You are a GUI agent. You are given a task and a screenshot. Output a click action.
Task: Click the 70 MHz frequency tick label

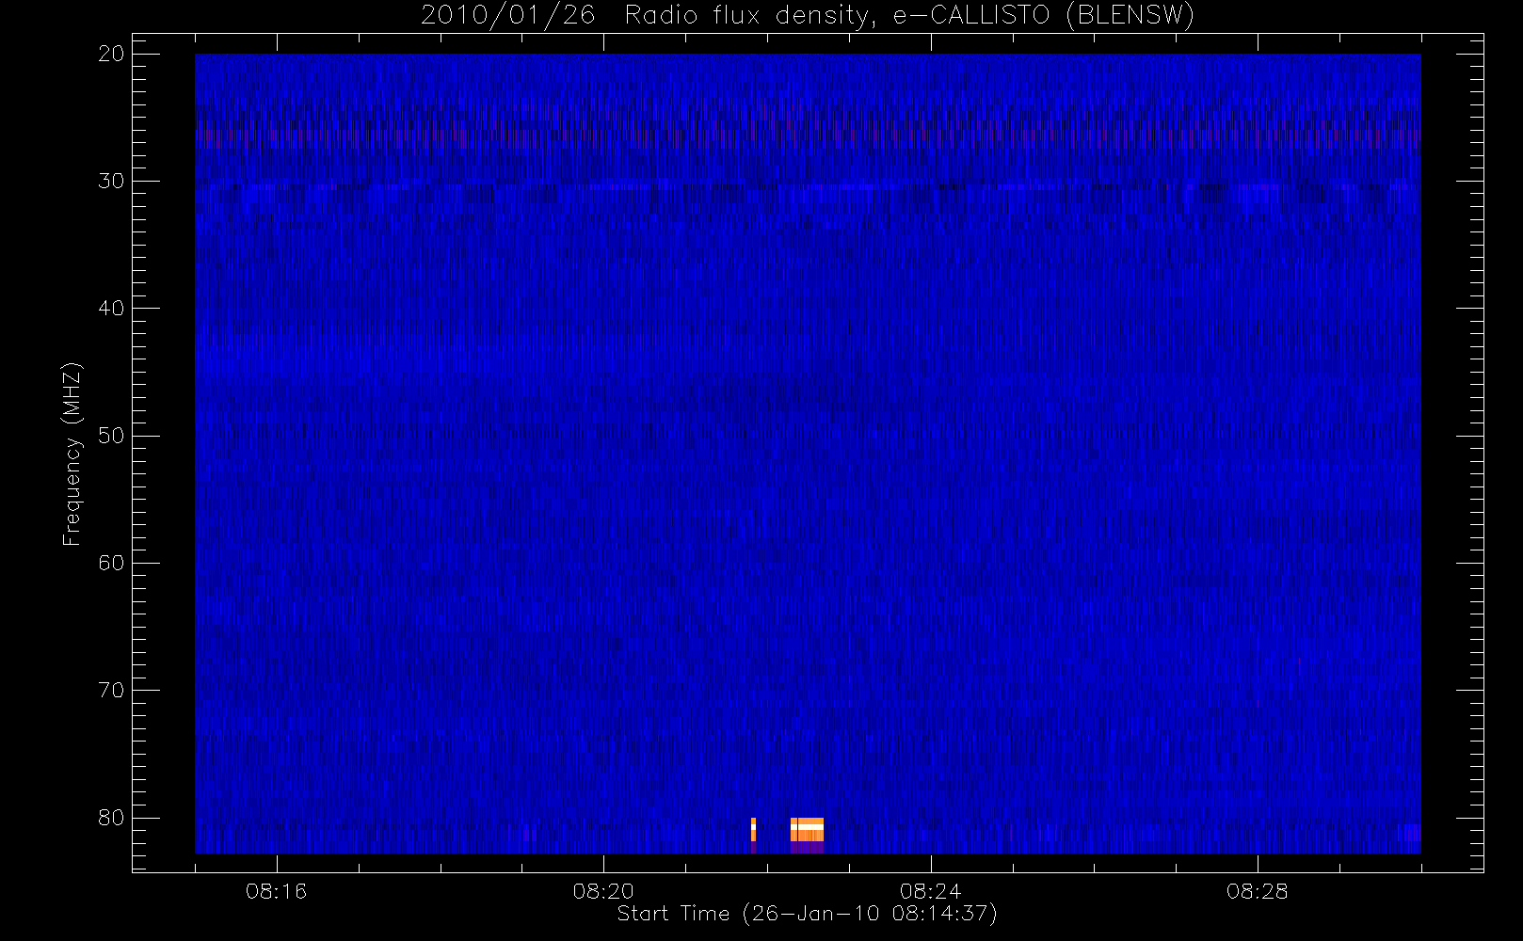coord(111,691)
